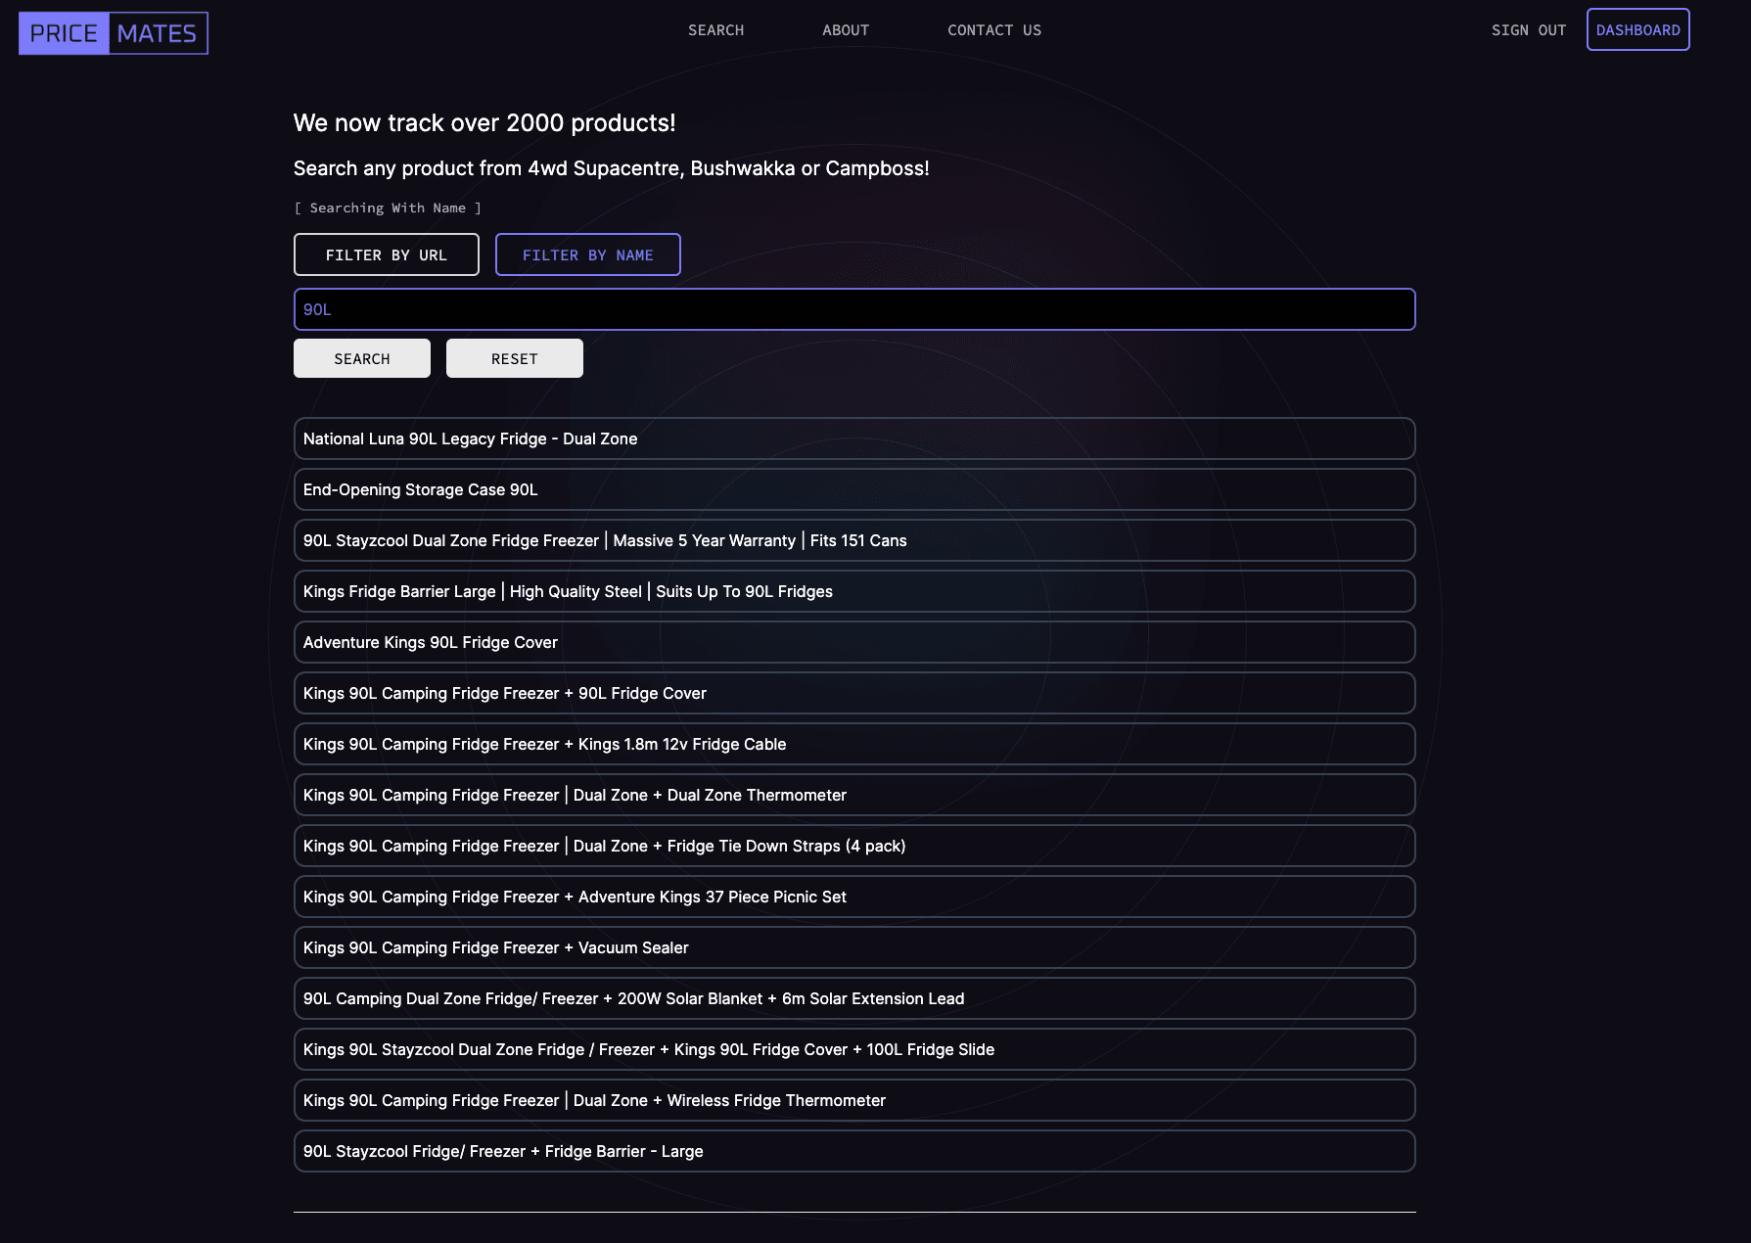Click Kings Fridge Barrier Large listing
This screenshot has height=1243, width=1751.
(853, 591)
